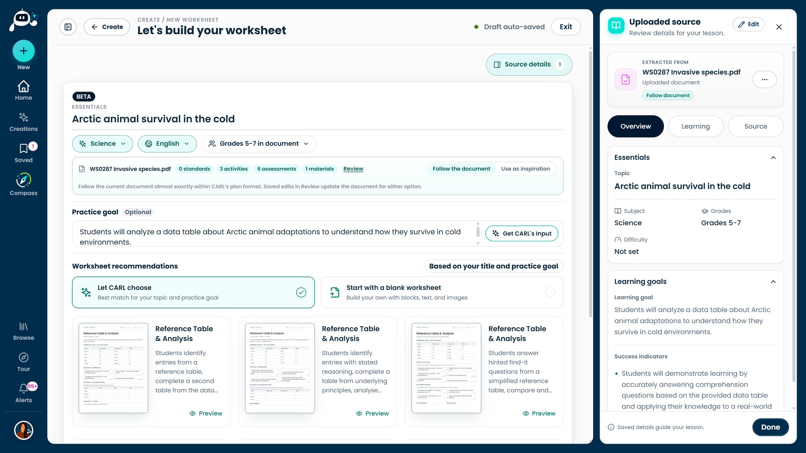Click the Exit button
Screen dimensions: 806x453
566,27
